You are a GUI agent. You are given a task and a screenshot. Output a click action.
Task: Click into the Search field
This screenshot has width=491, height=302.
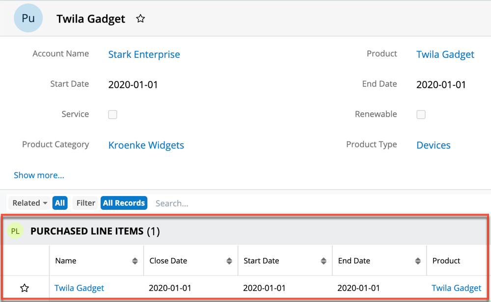click(x=196, y=203)
